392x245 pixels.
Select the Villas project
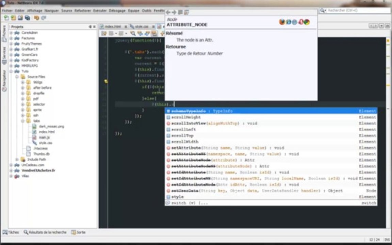(x=25, y=176)
